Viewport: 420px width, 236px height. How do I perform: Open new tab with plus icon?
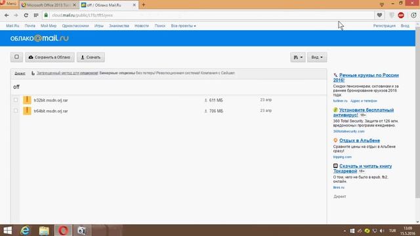(x=144, y=5)
